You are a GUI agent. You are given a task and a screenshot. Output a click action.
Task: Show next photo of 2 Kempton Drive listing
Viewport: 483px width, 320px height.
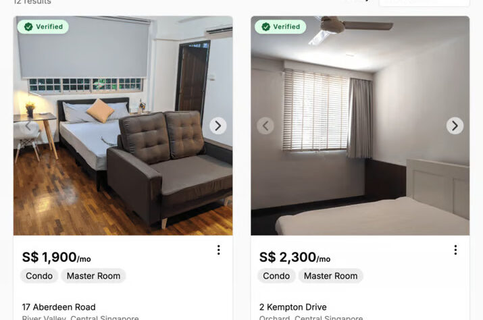coord(455,126)
